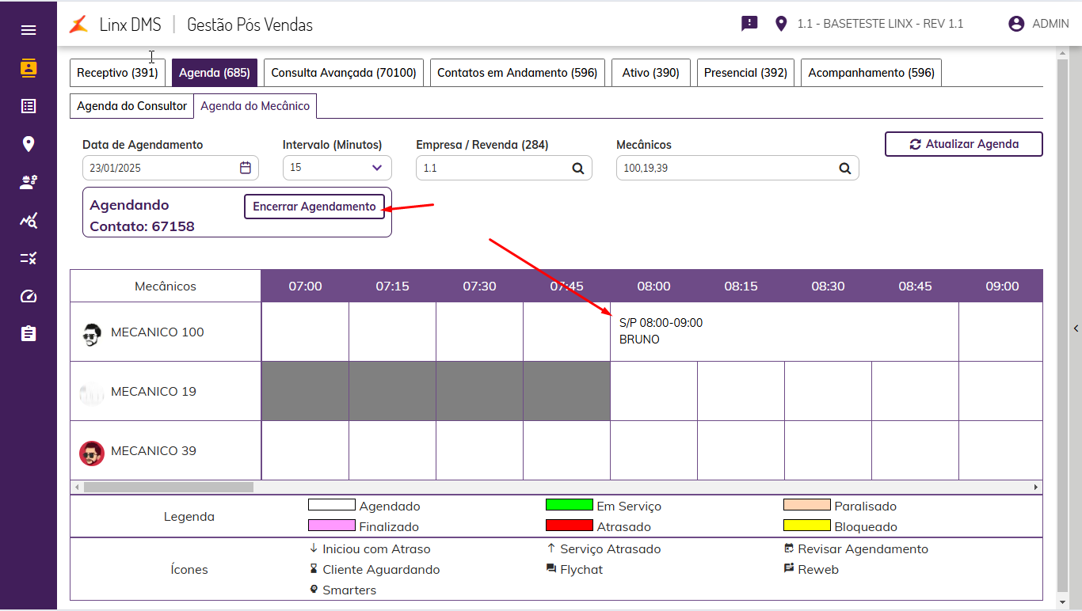Viewport: 1082px width, 611px height.
Task: Switch to Agenda do Consultor subtab
Action: click(131, 106)
